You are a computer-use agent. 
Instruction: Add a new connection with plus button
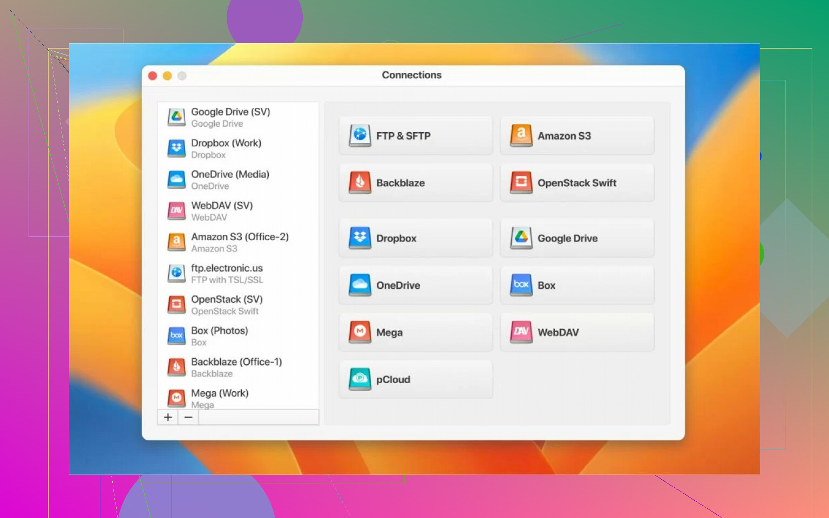[x=168, y=417]
